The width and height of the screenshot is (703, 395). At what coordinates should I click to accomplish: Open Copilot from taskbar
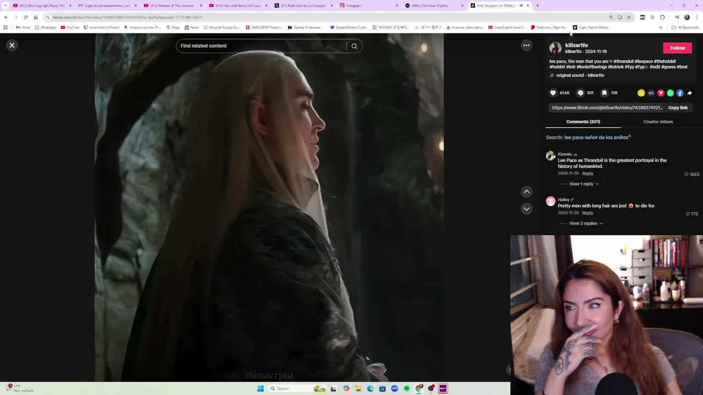coord(346,388)
